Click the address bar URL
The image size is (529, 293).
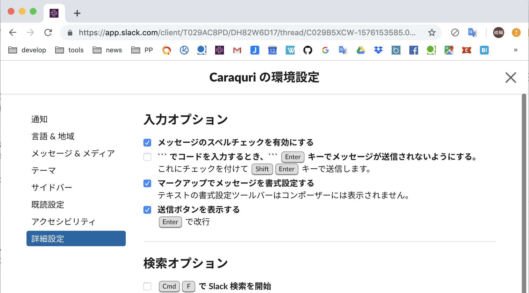(247, 32)
